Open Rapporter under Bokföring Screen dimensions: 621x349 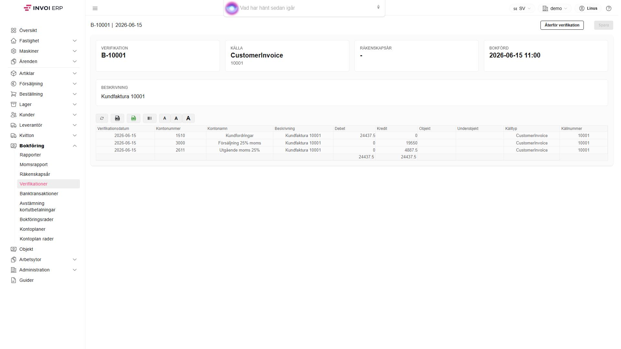coord(48,155)
